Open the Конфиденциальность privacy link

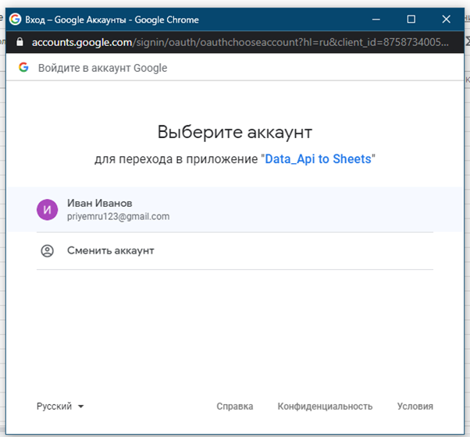pyautogui.click(x=325, y=407)
